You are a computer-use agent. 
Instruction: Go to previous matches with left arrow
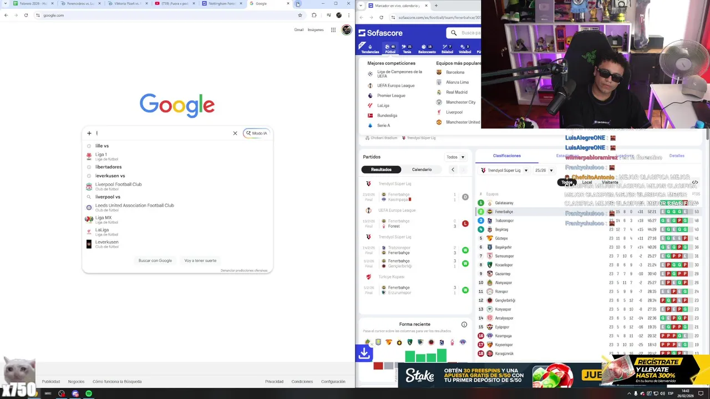coord(453,170)
